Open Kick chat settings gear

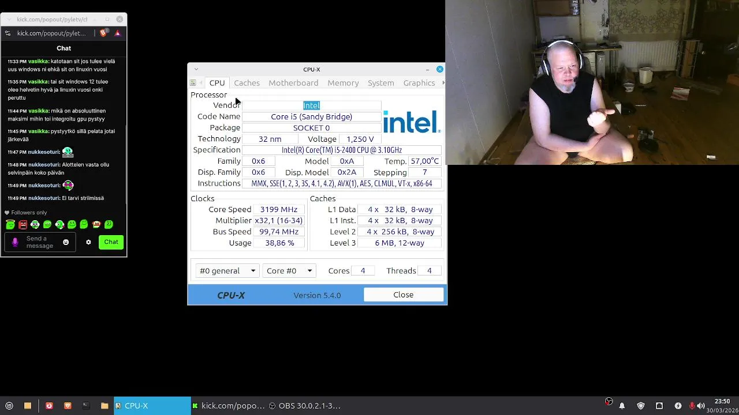click(x=88, y=242)
